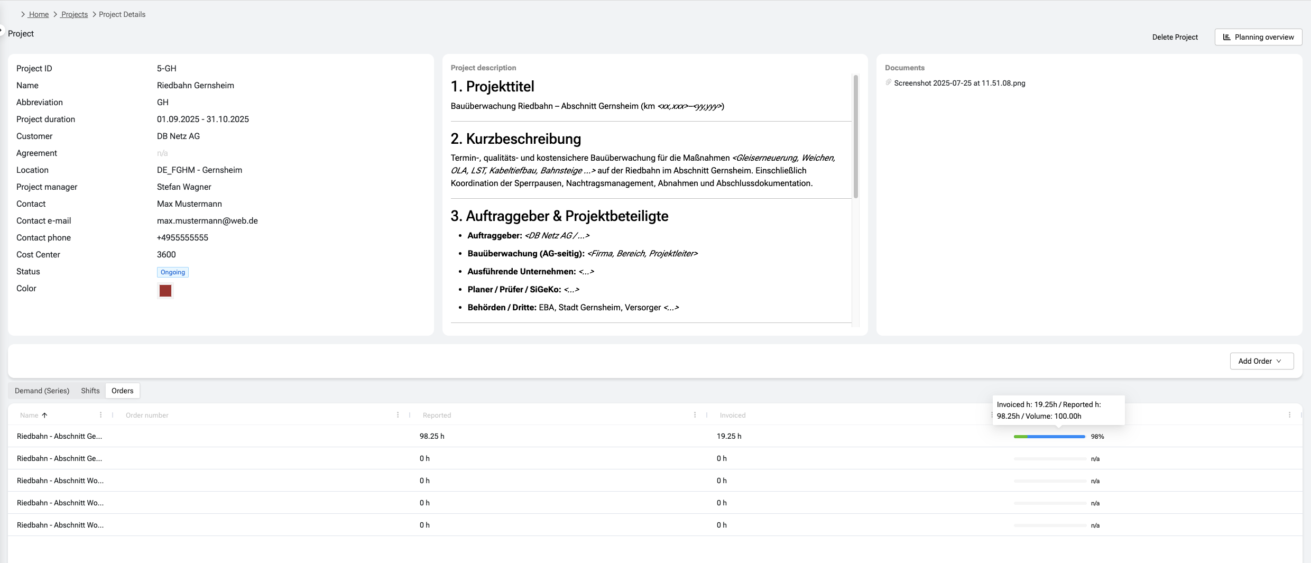Viewport: 1311px width, 563px height.
Task: Click the dark red project color swatch
Action: point(165,290)
